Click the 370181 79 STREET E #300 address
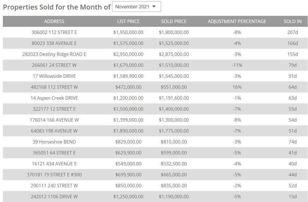Image resolution: width=308 pixels, height=202 pixels. tap(54, 175)
